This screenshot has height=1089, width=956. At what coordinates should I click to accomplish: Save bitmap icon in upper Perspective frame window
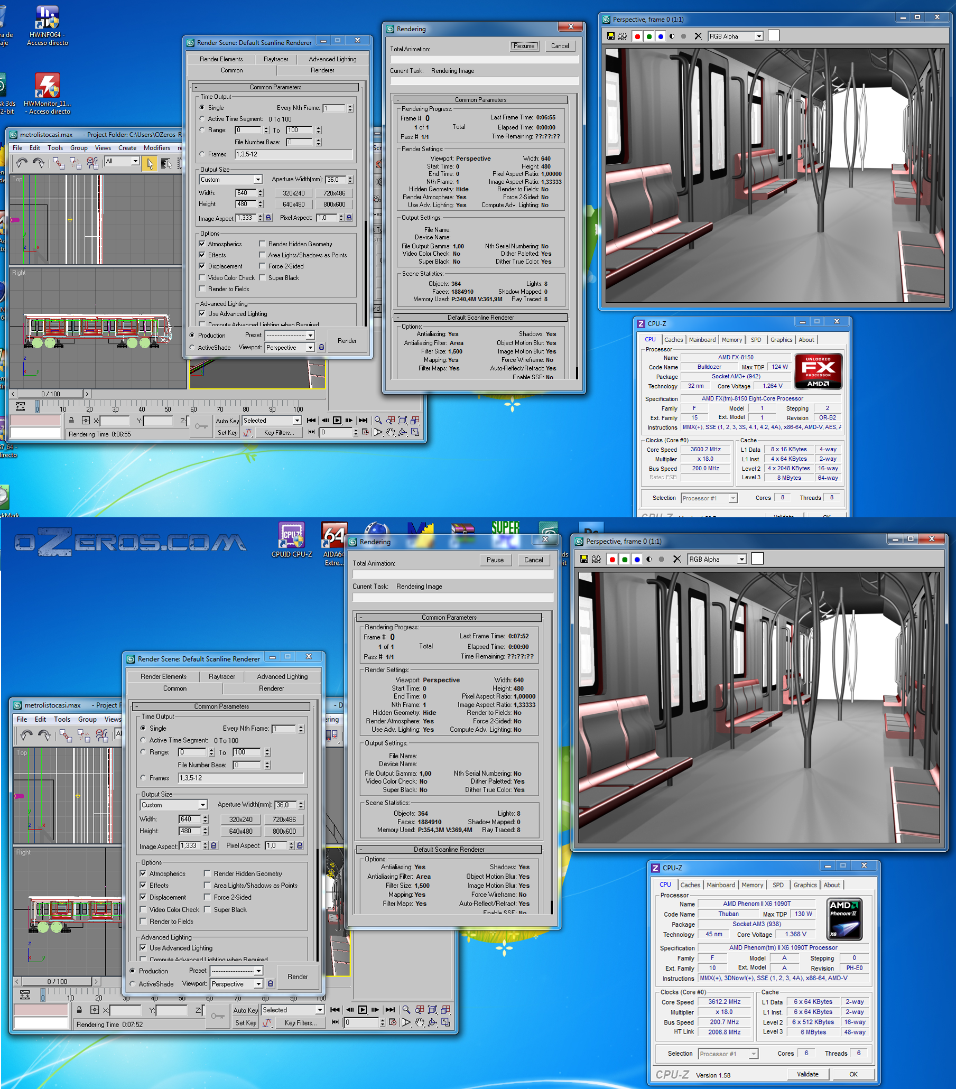(x=611, y=36)
